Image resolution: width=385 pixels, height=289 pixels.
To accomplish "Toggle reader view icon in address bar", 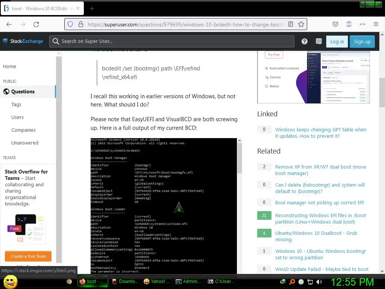I will coord(291,24).
